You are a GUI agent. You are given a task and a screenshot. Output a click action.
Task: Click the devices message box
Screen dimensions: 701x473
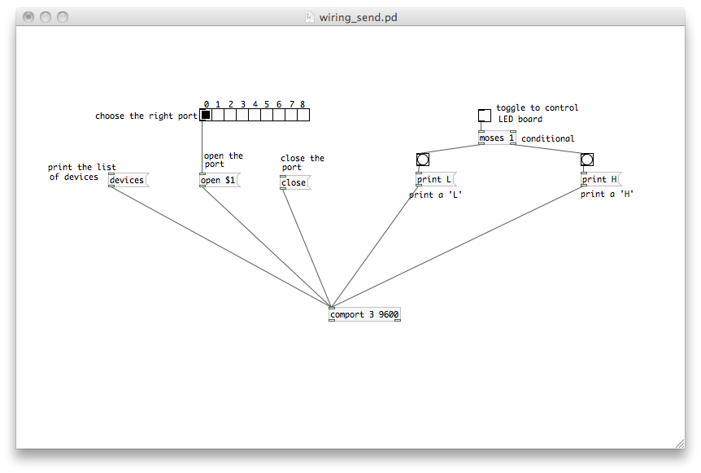tap(127, 180)
